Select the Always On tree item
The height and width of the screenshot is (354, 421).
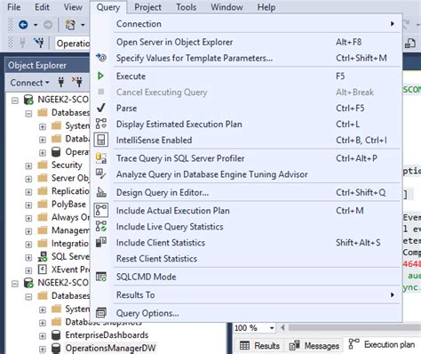tap(70, 217)
